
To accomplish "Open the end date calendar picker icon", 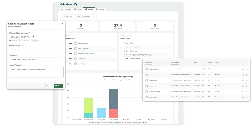I will pos(94,16).
